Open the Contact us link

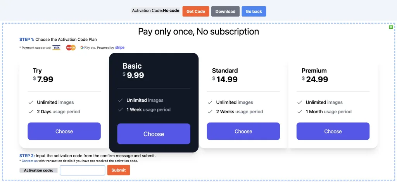click(x=29, y=161)
